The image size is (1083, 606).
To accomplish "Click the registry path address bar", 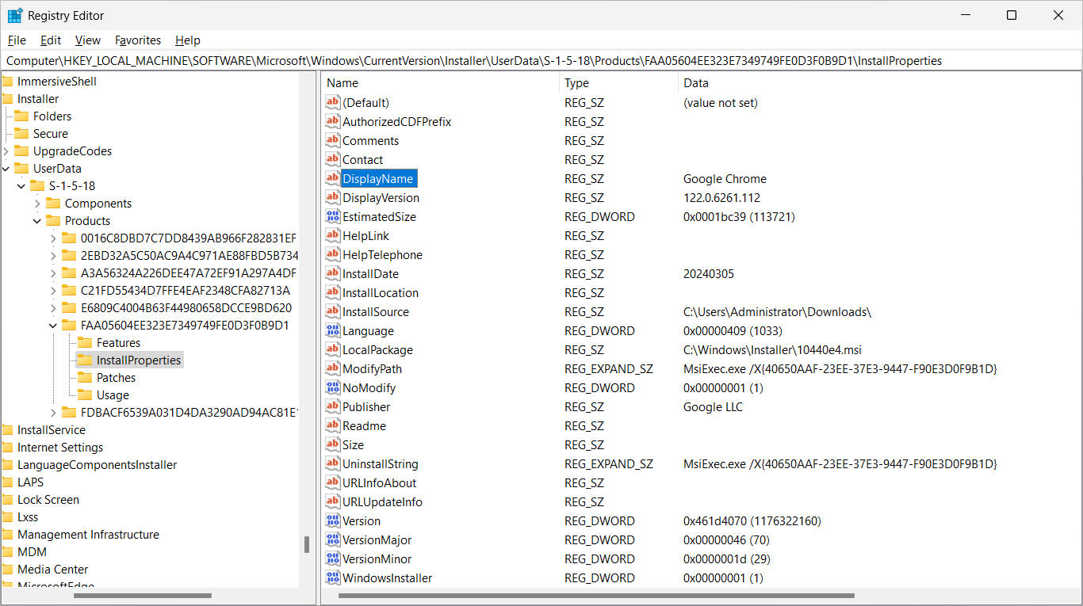I will point(541,60).
